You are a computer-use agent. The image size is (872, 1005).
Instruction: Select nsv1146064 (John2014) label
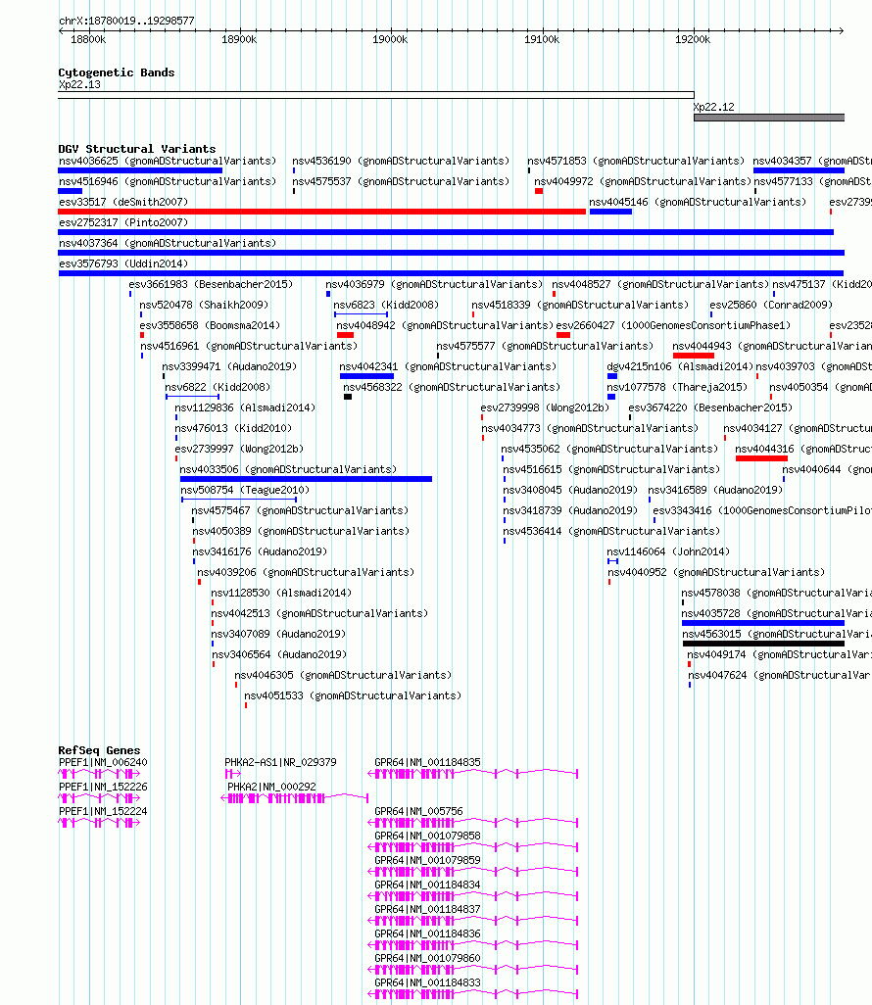(x=668, y=551)
